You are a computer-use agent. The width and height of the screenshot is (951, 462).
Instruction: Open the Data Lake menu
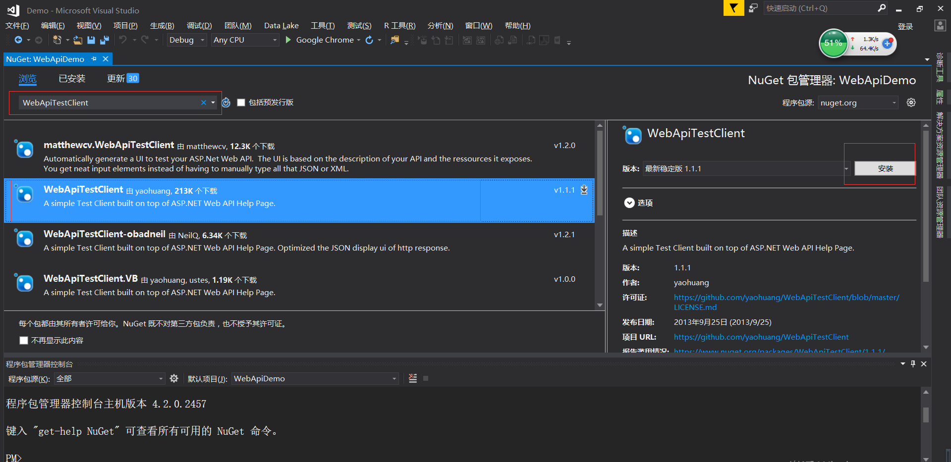pos(281,26)
